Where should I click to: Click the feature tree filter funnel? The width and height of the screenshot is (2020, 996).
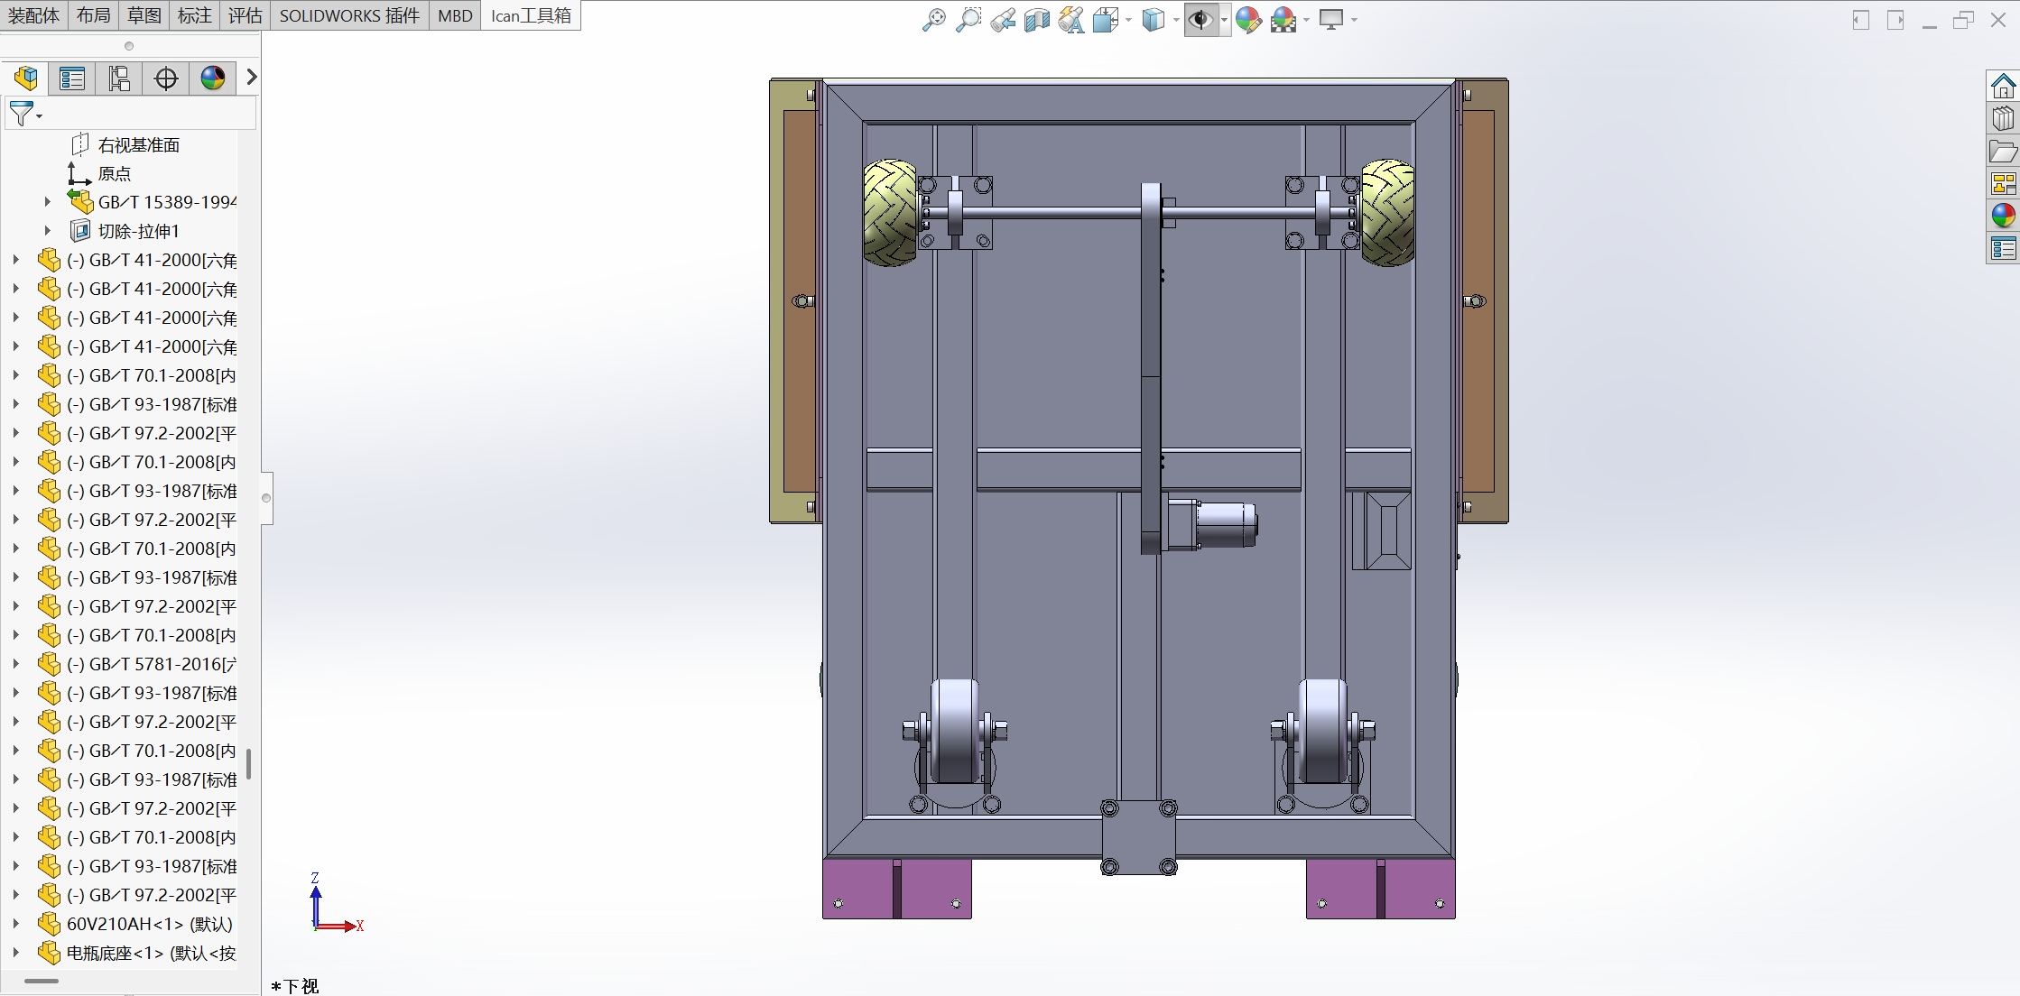[22, 114]
